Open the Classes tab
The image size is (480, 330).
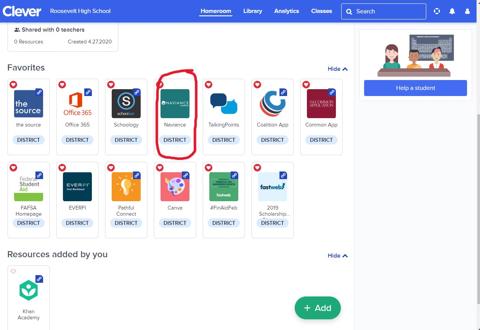(321, 11)
